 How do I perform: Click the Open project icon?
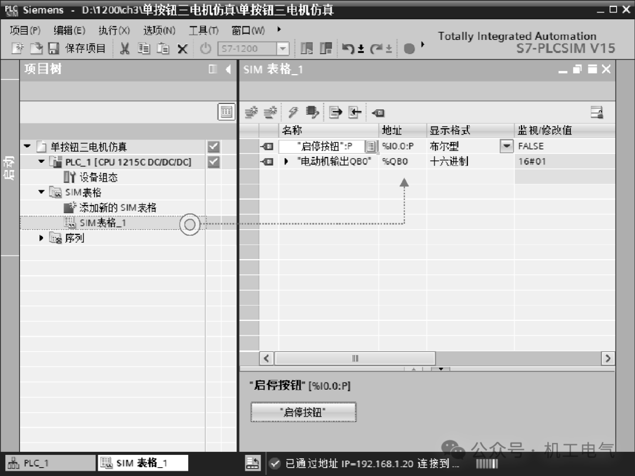(36, 49)
